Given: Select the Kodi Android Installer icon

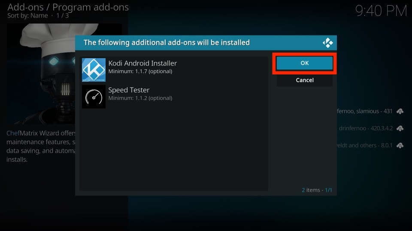Looking at the screenshot, I should pyautogui.click(x=94, y=70).
